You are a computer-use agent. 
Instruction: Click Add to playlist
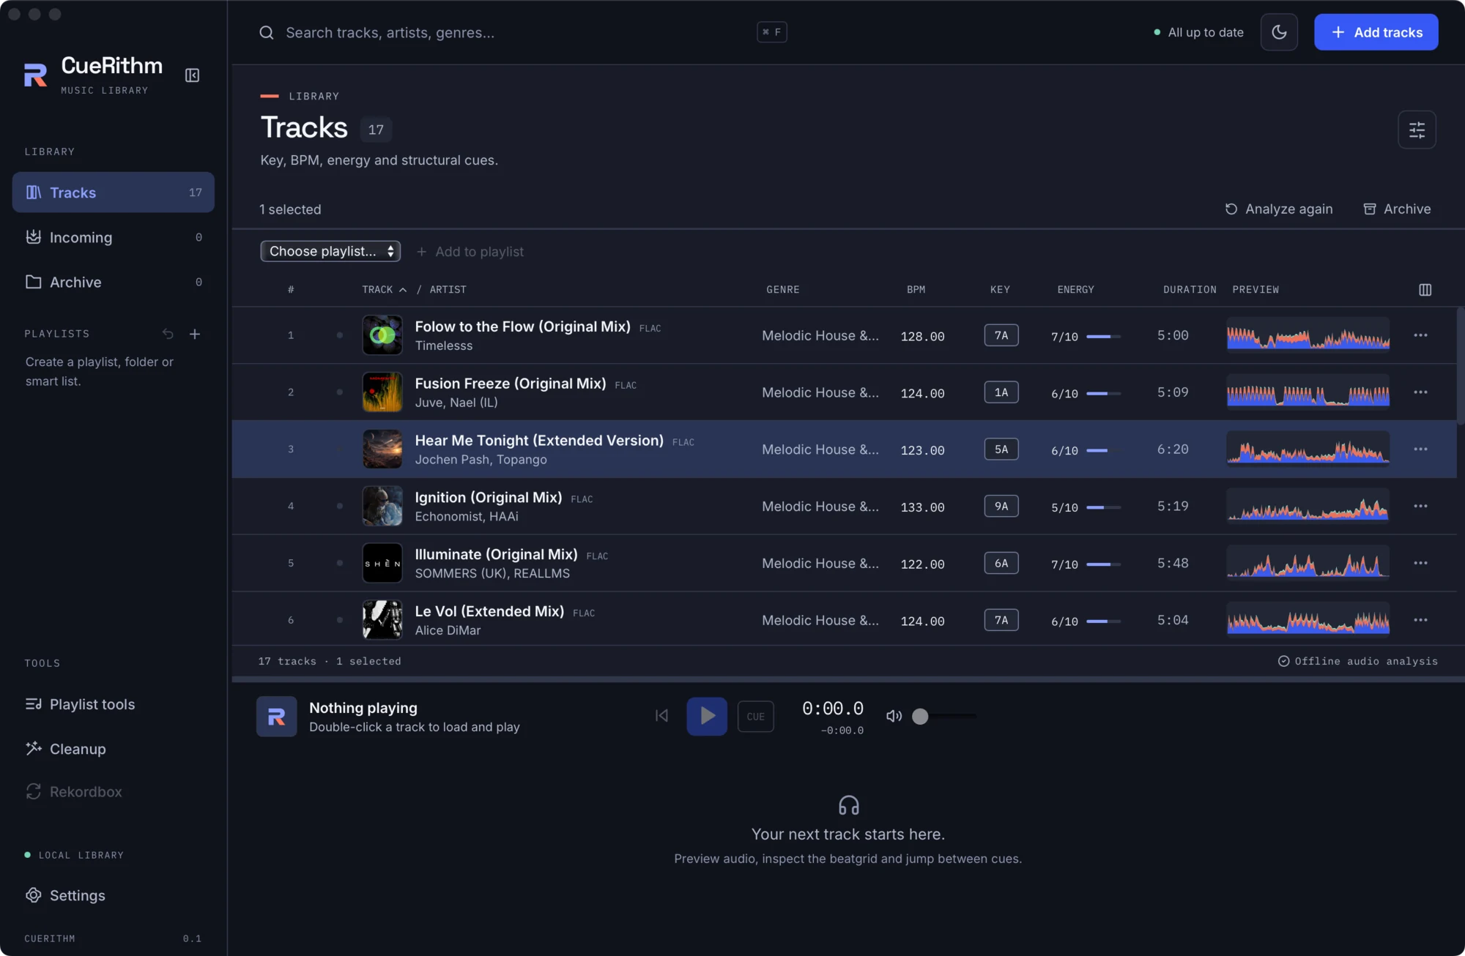470,252
